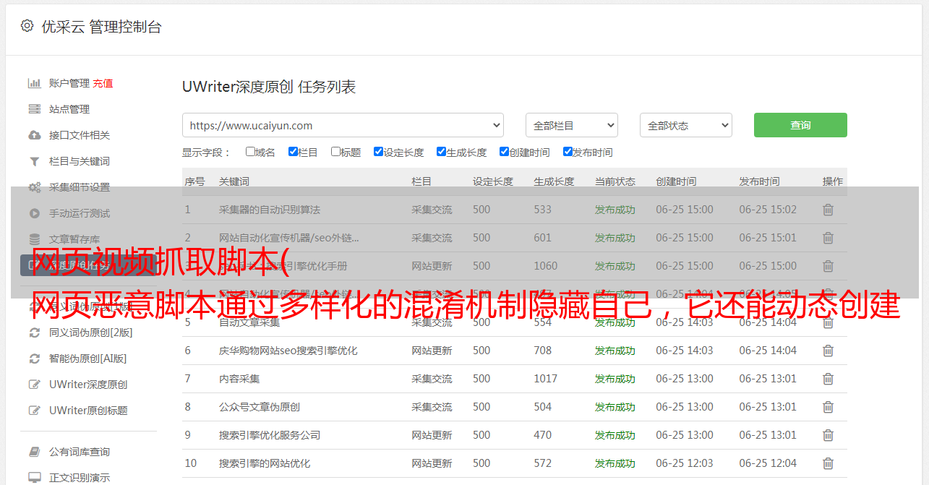The width and height of the screenshot is (929, 485).
Task: Click the 发布时间 column header
Action: pyautogui.click(x=759, y=181)
